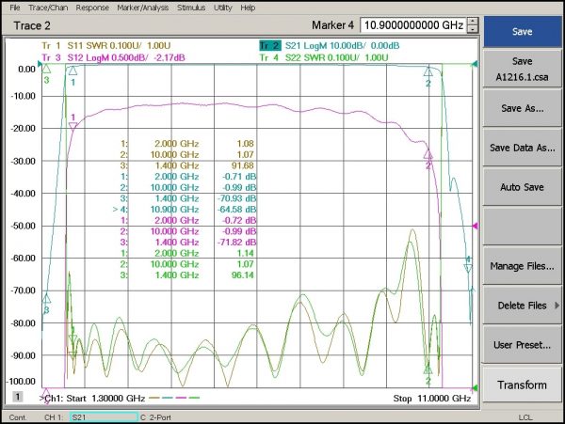Click the -50.00 axis label
Viewport: 565px width, 424px height.
(x=23, y=226)
